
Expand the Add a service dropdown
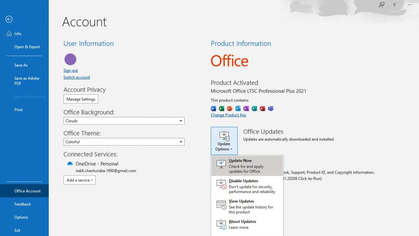79,180
